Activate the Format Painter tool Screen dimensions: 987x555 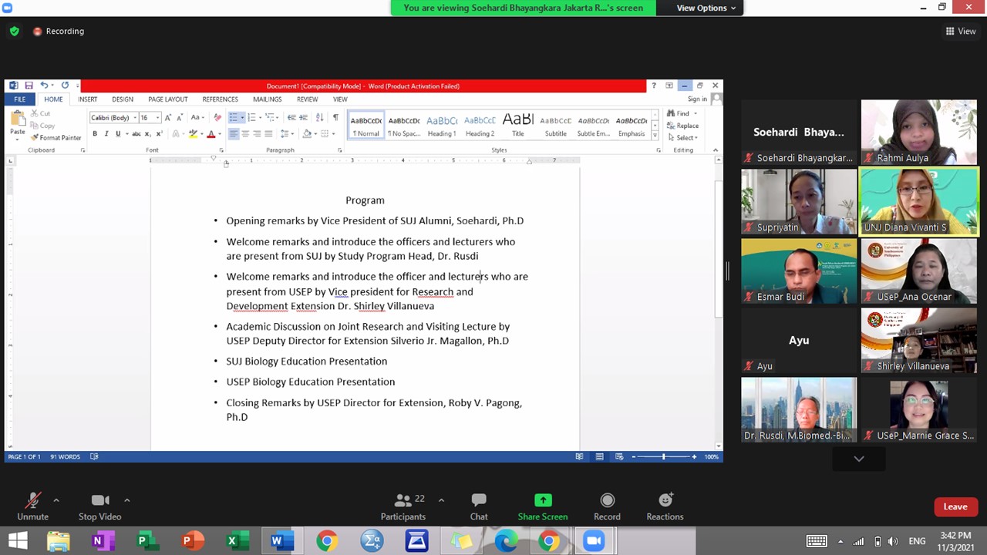(x=56, y=138)
